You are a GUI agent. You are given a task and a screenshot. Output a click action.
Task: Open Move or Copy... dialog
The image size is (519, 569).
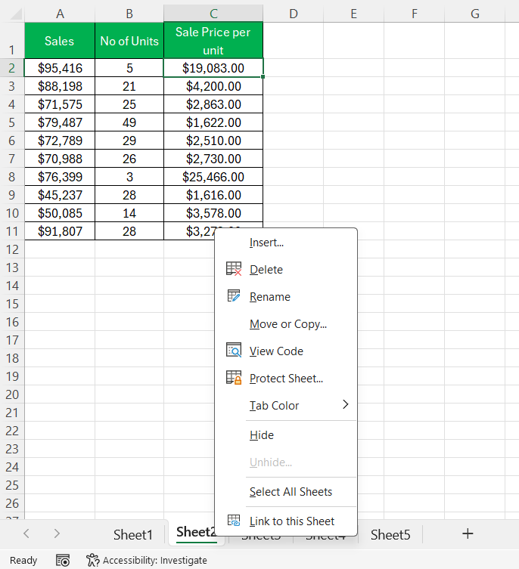click(x=286, y=324)
